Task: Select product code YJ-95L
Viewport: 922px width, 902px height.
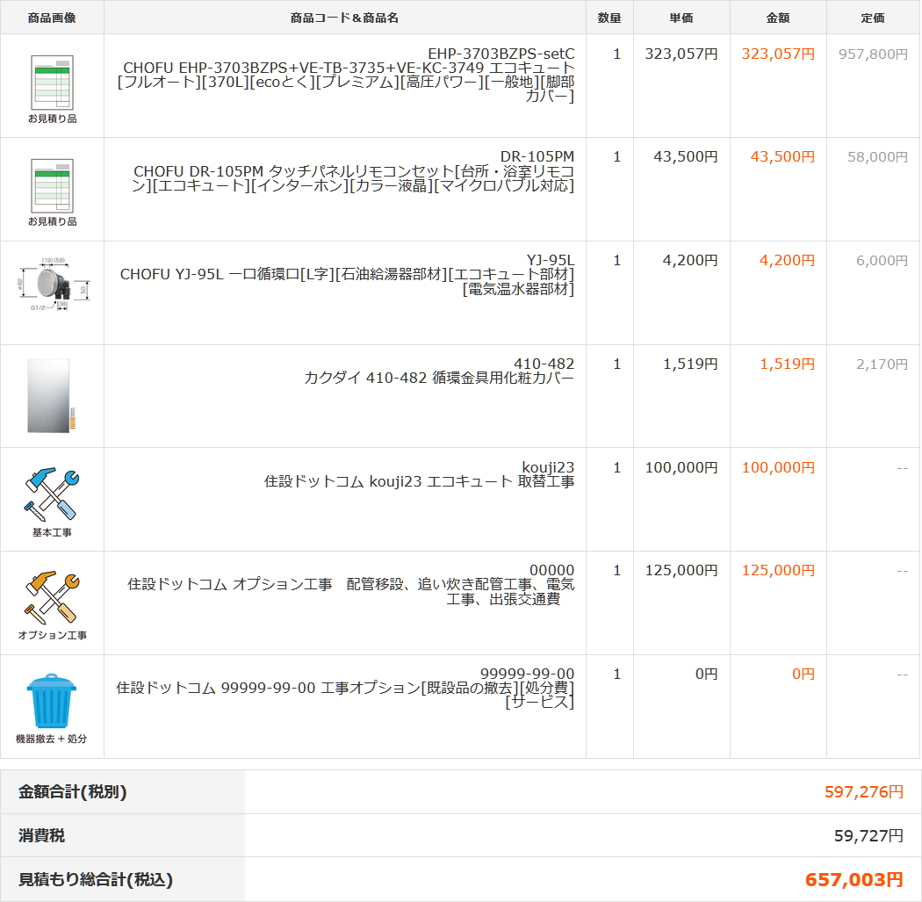Action: (551, 260)
